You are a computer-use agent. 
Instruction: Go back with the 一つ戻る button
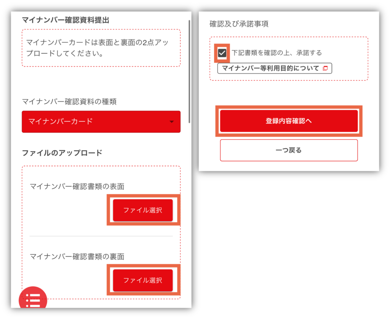click(x=289, y=150)
